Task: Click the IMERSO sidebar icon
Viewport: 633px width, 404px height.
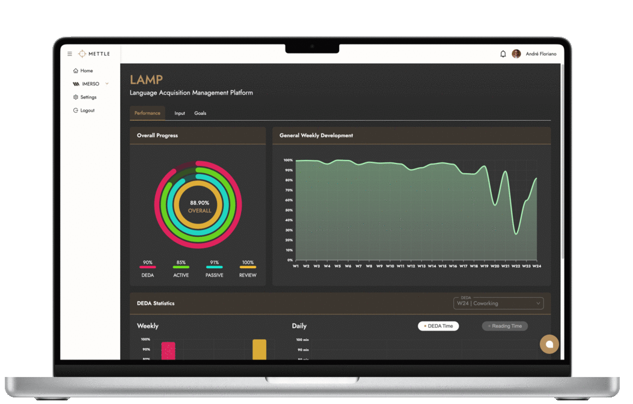Action: (x=76, y=84)
